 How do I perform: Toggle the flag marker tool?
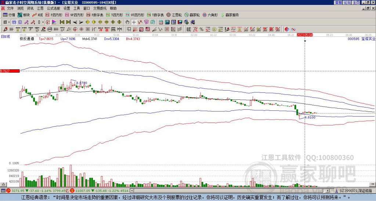coord(54,22)
